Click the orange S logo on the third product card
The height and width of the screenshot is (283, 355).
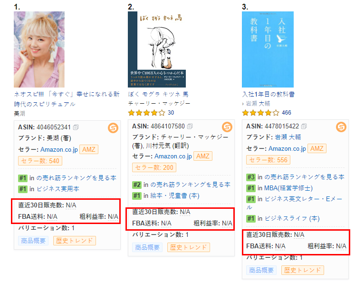coord(341,127)
